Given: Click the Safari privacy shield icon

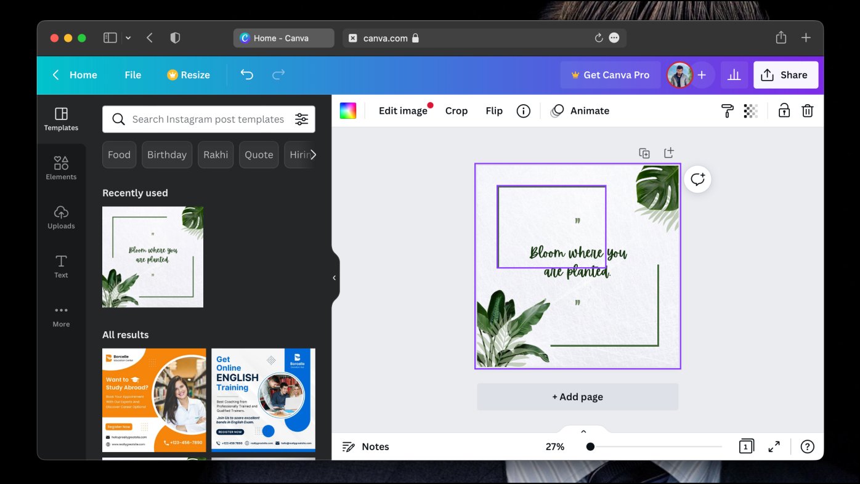Looking at the screenshot, I should tap(175, 38).
